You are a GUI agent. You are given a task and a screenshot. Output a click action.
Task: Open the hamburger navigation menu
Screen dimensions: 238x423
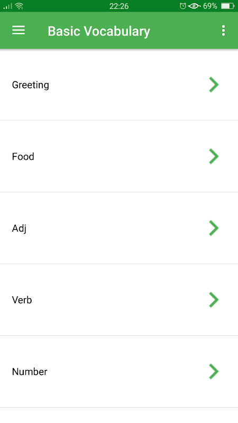19,31
